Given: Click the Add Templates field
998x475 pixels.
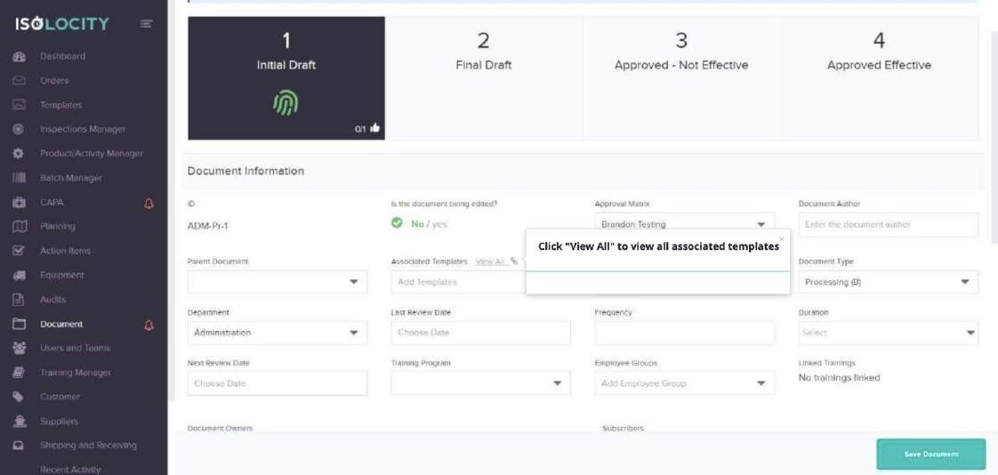Looking at the screenshot, I should point(458,281).
